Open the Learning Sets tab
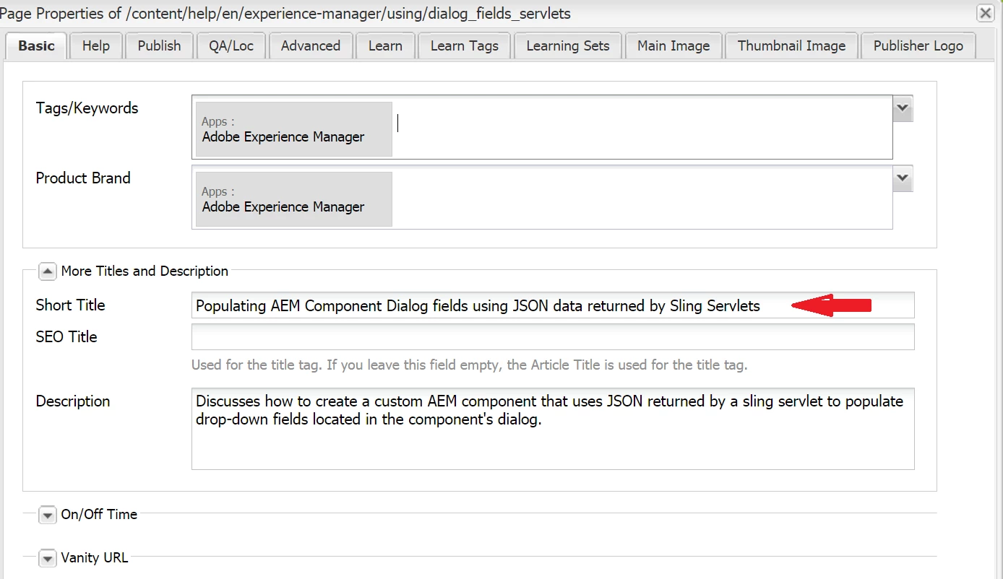This screenshot has width=1003, height=579. pos(568,45)
